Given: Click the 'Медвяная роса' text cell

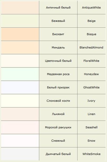Looking at the screenshot, I should click(x=58, y=74).
